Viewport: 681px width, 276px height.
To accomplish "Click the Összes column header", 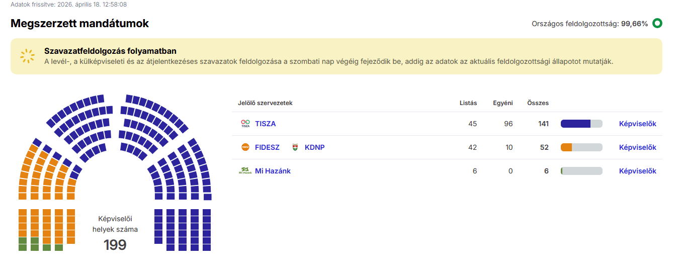I will [x=538, y=103].
